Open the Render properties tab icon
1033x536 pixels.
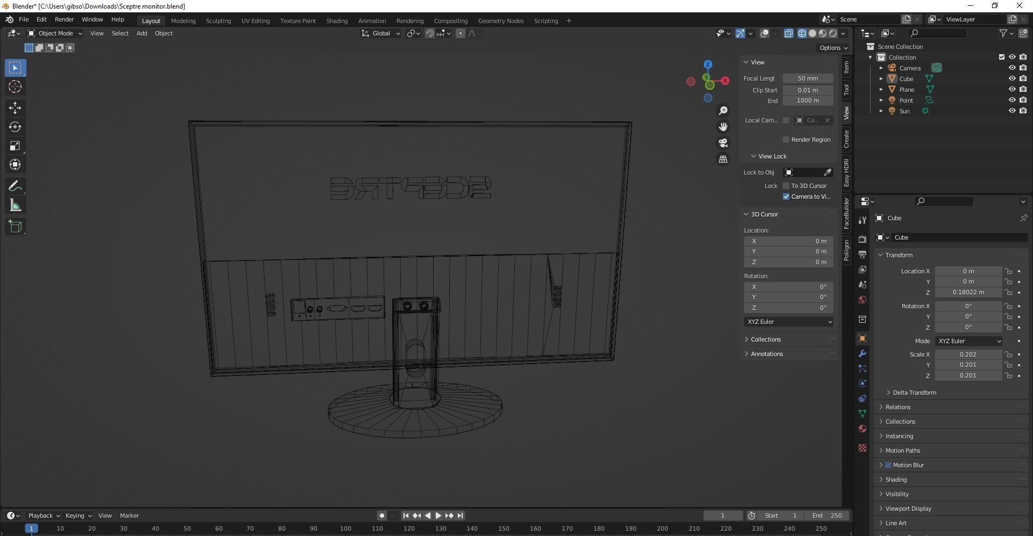(x=862, y=239)
